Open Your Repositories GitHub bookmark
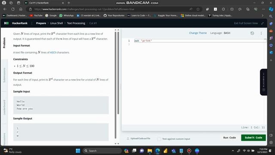275x155 pixels. [114, 15]
